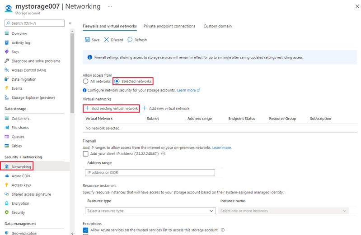Click the Storage Explorer (preview) icon

click(7, 97)
